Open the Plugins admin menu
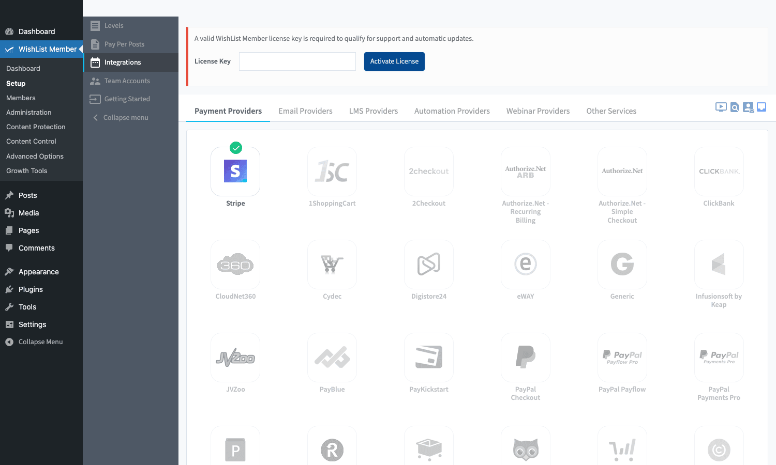 41,289
